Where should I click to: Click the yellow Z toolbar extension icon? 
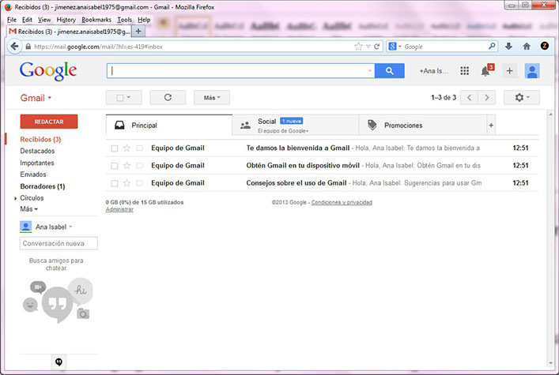(x=545, y=46)
